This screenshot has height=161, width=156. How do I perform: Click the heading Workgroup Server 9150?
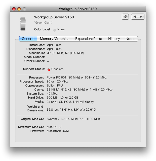54,17
